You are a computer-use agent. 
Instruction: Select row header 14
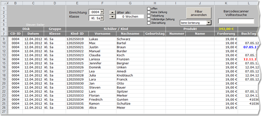pyautogui.click(x=4, y=59)
